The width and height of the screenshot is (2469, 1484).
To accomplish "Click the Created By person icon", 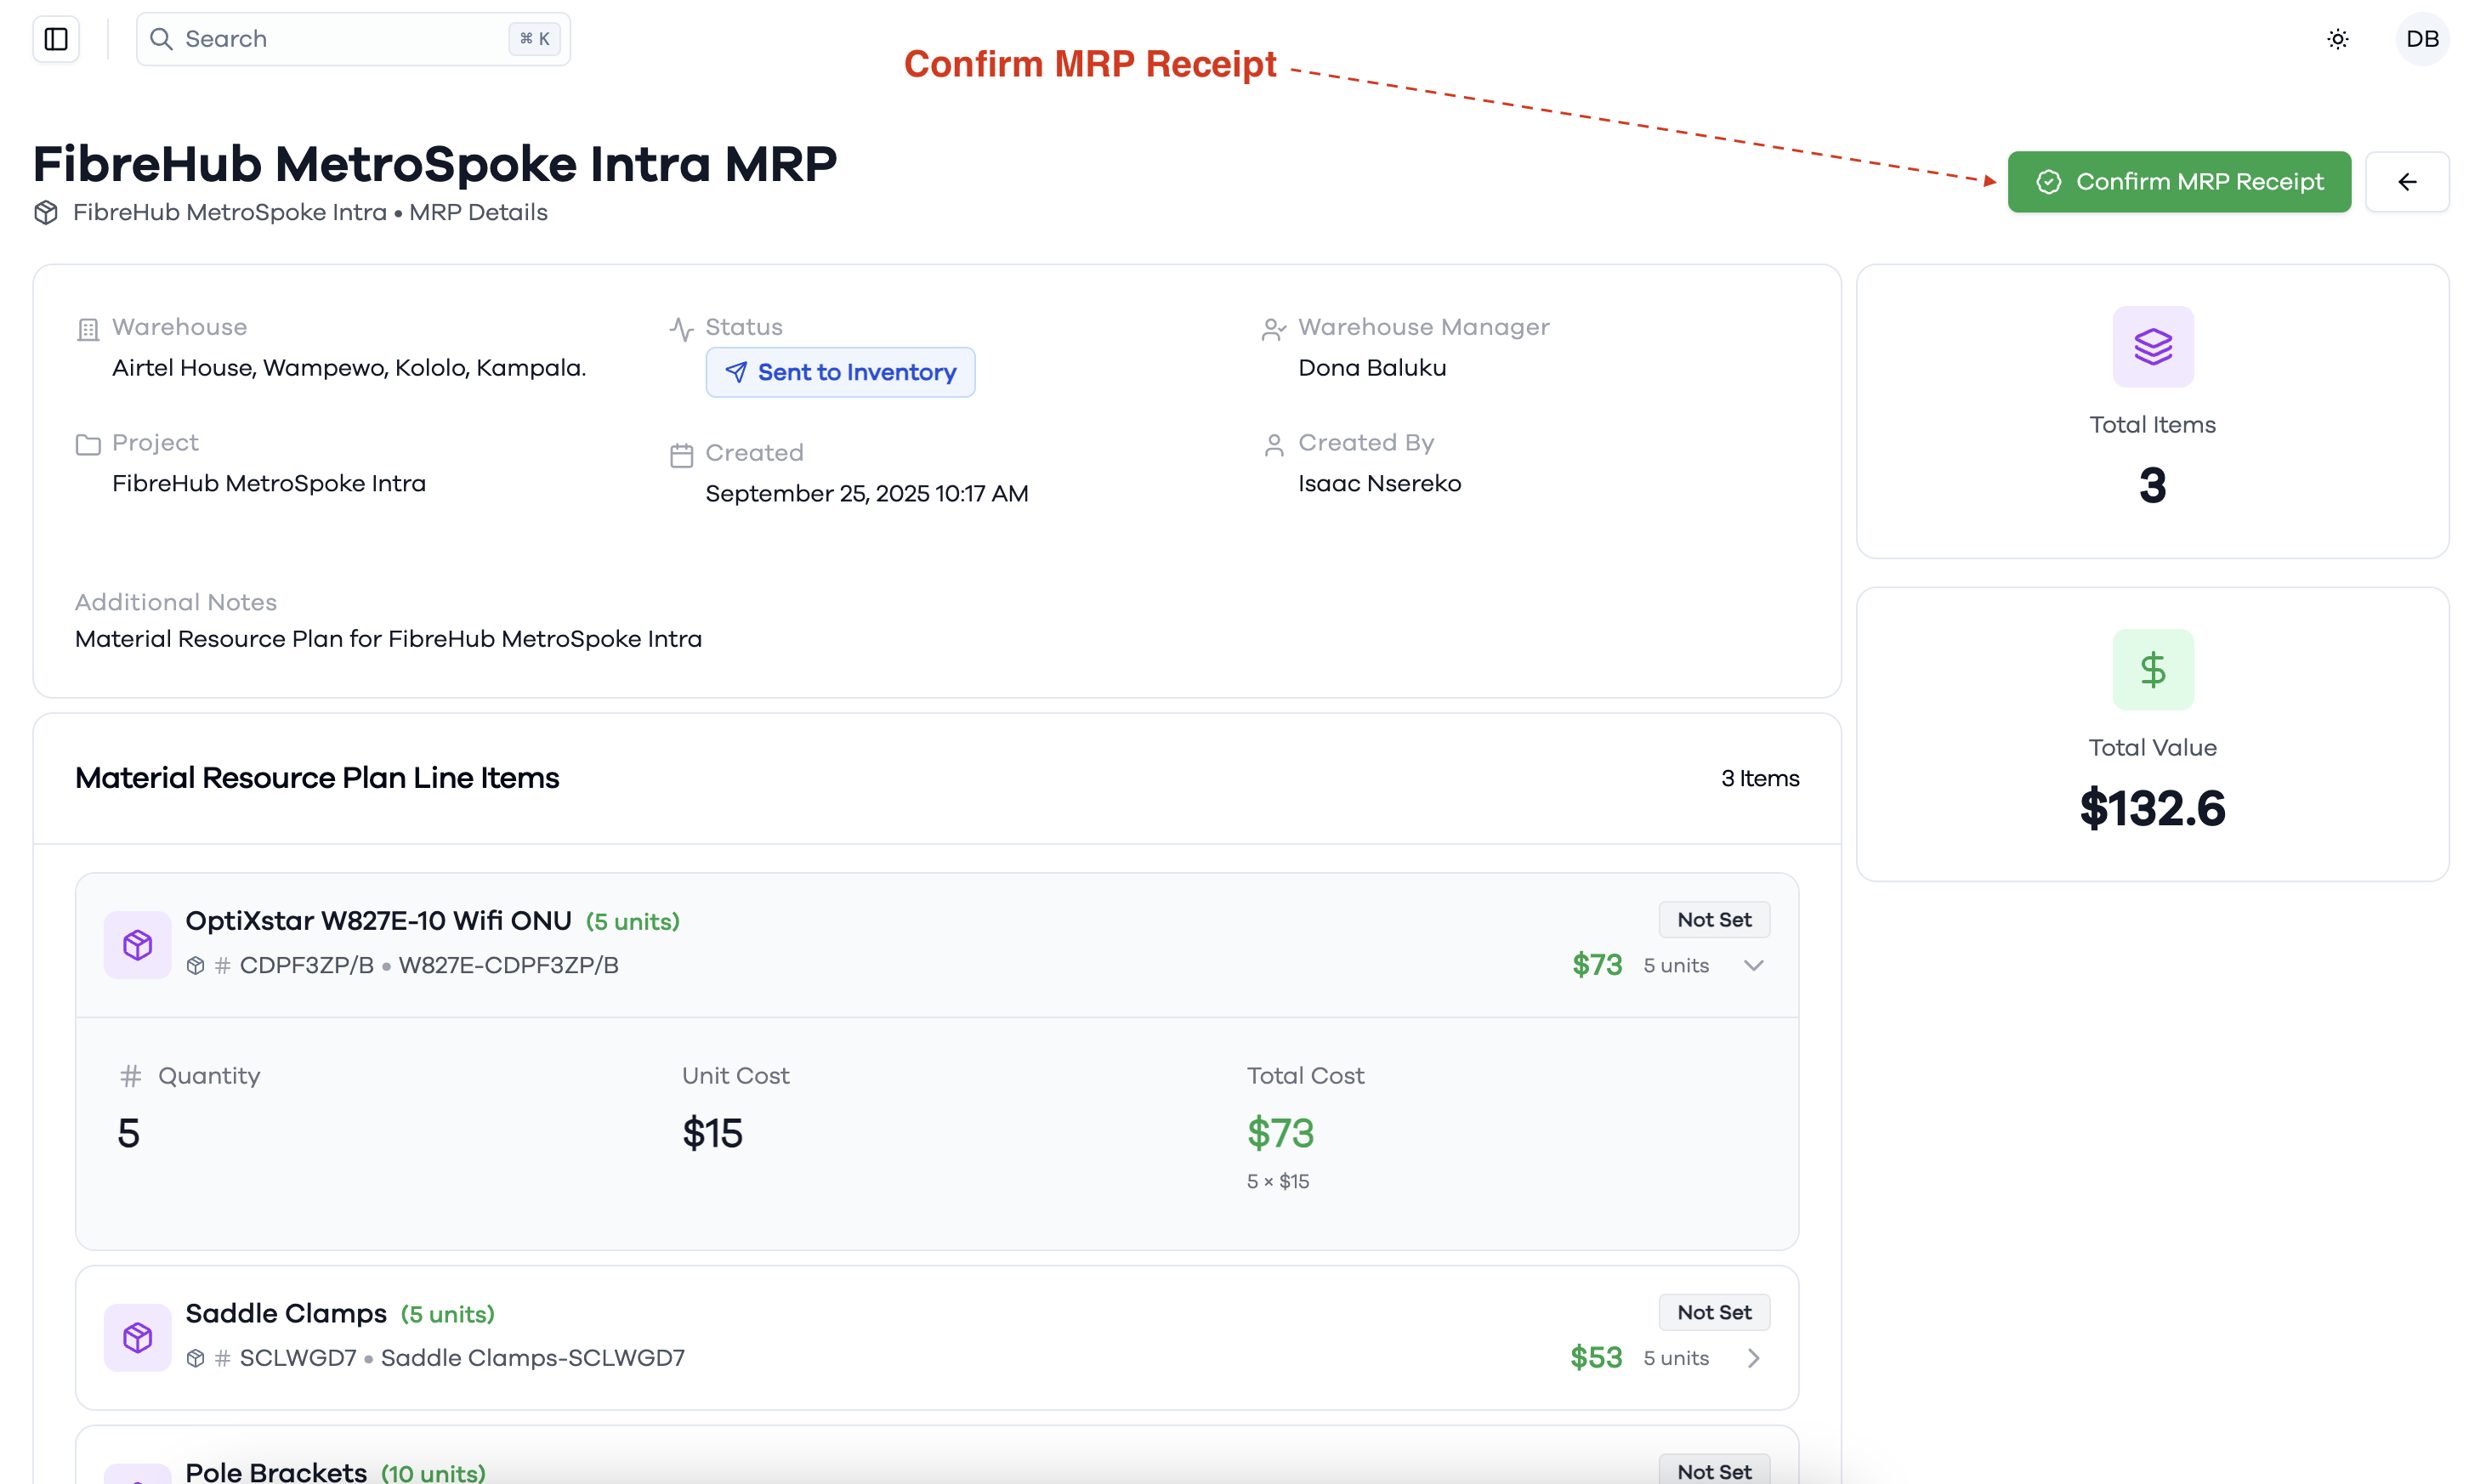I will click(x=1273, y=444).
